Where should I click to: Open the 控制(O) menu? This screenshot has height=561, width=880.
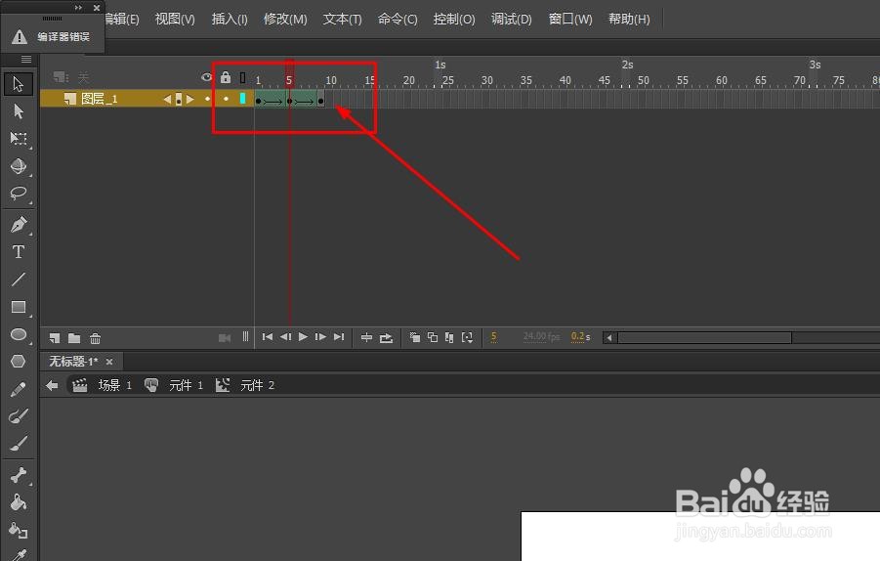coord(454,20)
